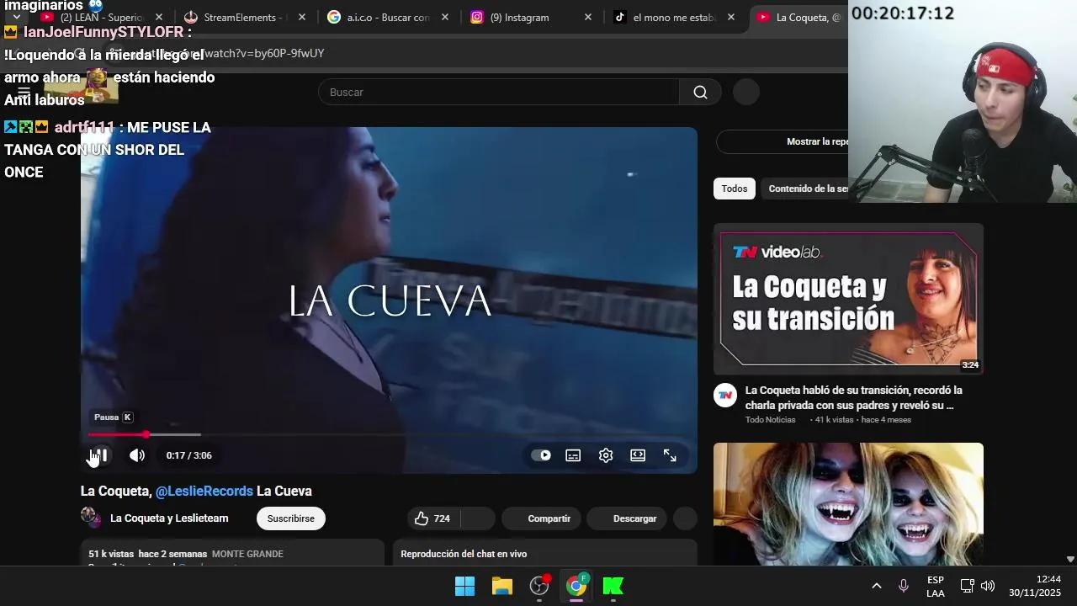This screenshot has height=606, width=1077.
Task: Open the La Coqueta y su transición thumbnail
Action: tap(848, 299)
